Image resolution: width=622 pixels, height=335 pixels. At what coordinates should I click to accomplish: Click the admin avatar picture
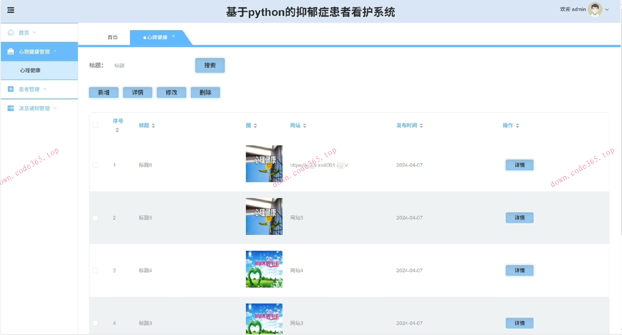595,9
